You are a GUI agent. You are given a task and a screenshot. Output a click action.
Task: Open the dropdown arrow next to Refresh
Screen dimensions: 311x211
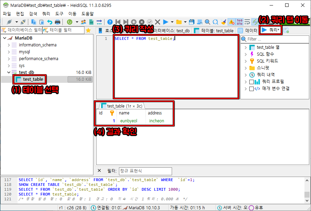(77, 22)
